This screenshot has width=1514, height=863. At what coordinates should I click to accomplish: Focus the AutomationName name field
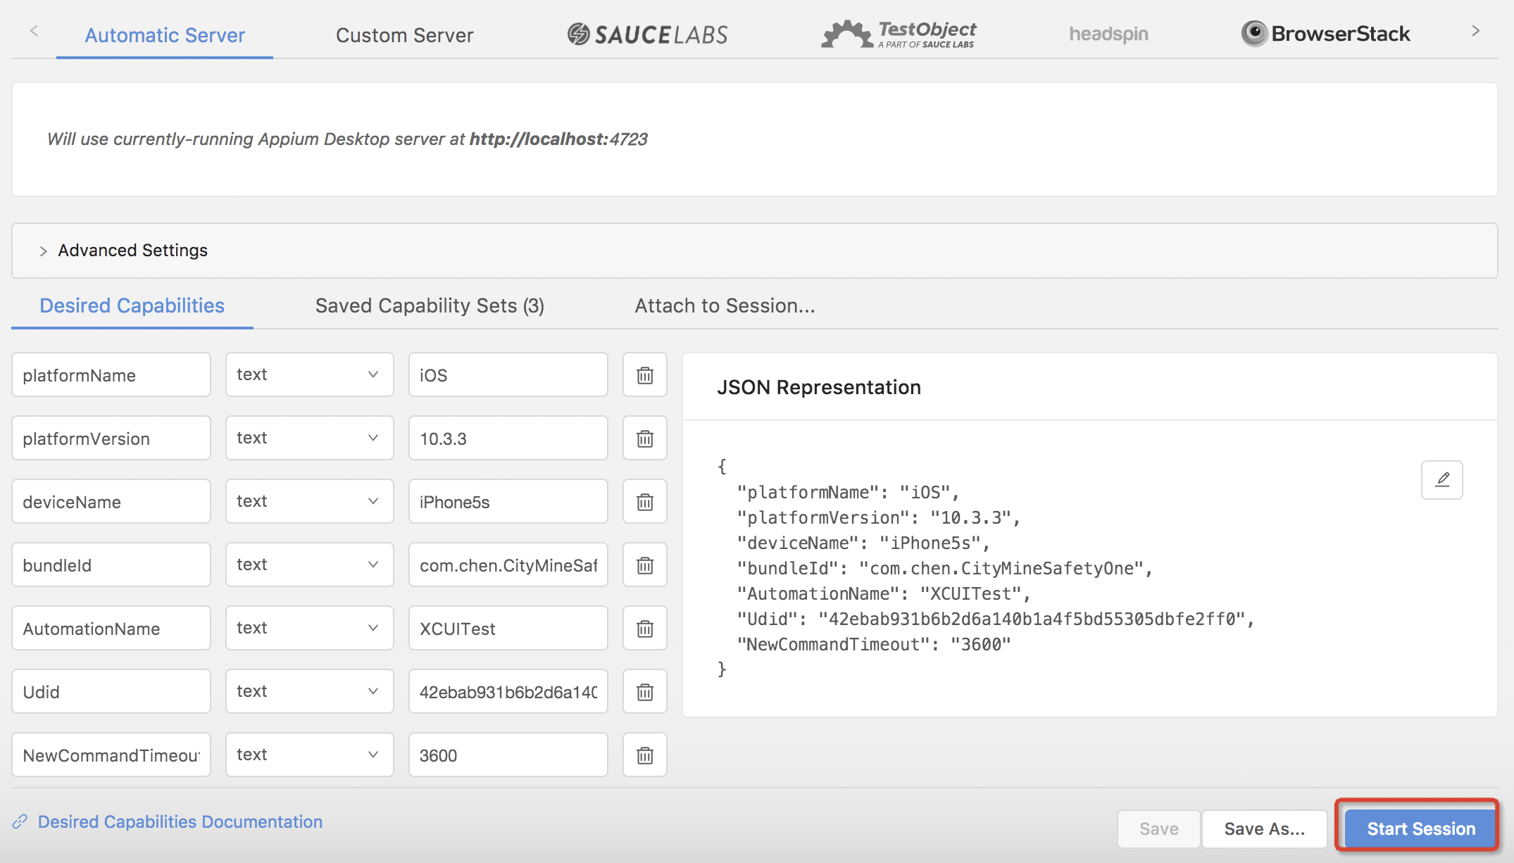(x=111, y=629)
